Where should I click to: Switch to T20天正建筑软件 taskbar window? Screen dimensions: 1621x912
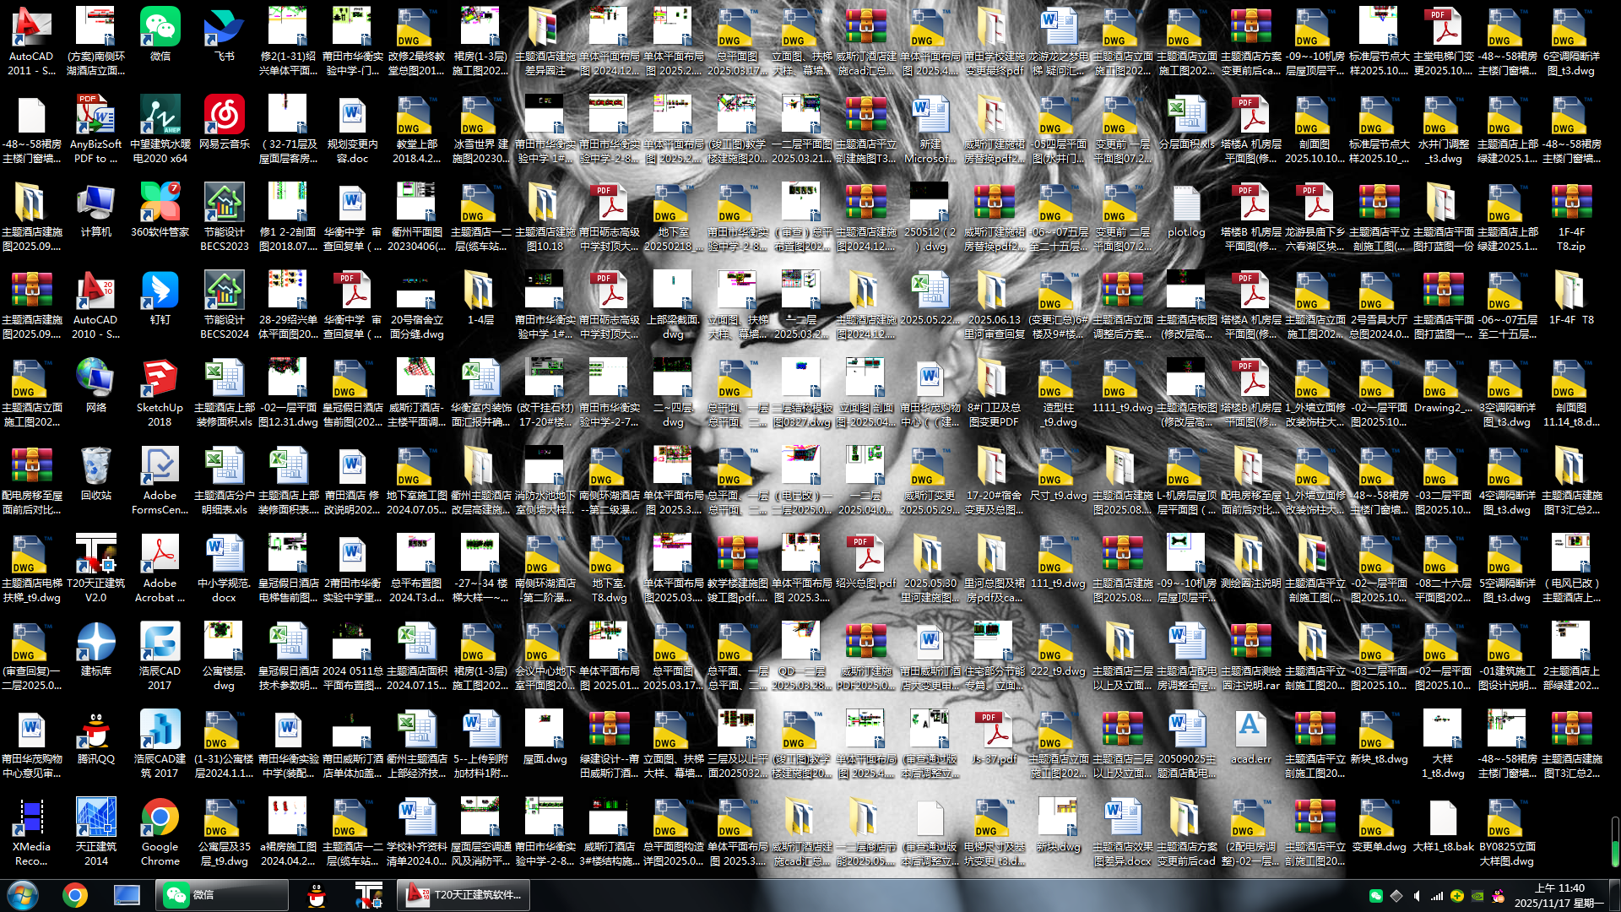pyautogui.click(x=464, y=895)
